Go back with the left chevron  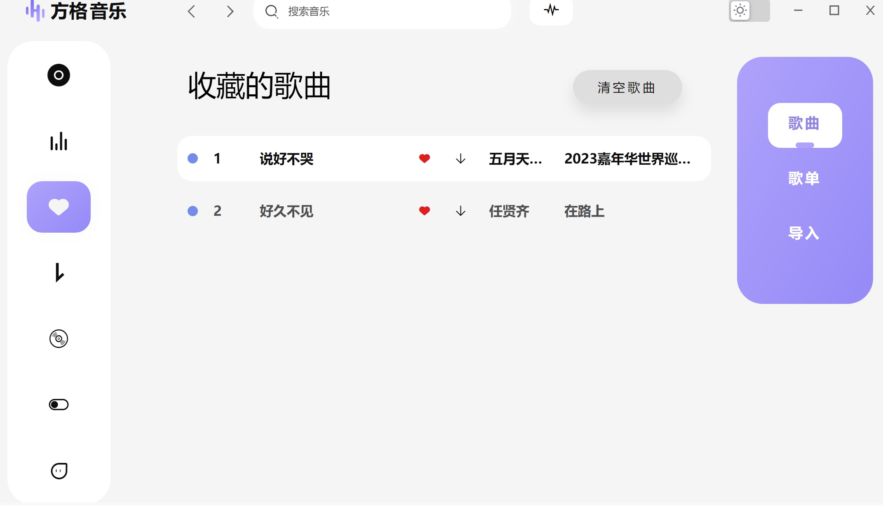[x=191, y=11]
